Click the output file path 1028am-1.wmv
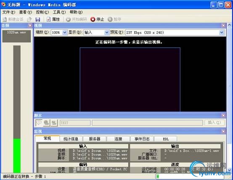 (x=191, y=150)
